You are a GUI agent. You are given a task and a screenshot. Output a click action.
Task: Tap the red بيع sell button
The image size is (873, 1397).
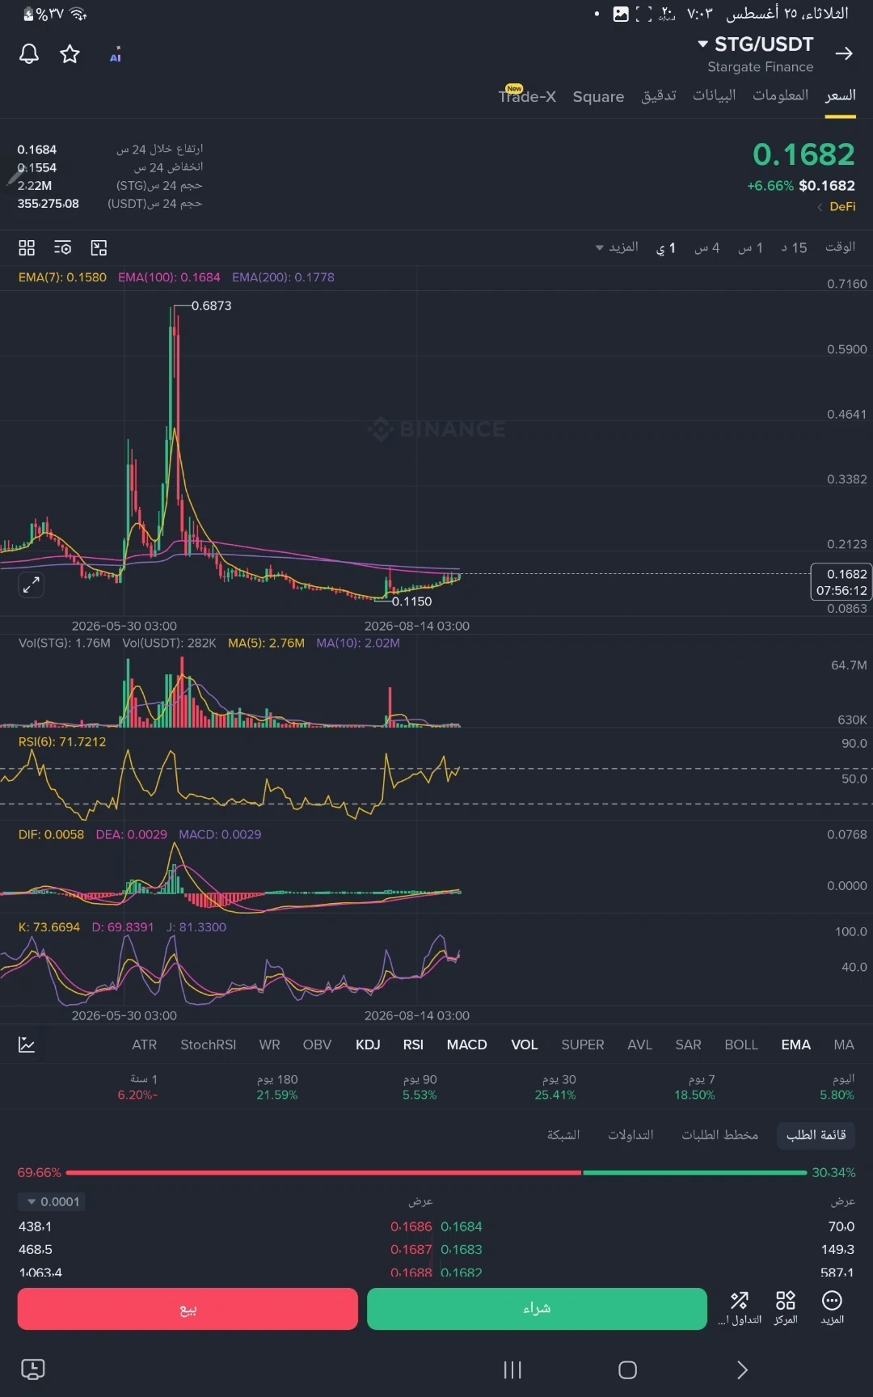188,1308
